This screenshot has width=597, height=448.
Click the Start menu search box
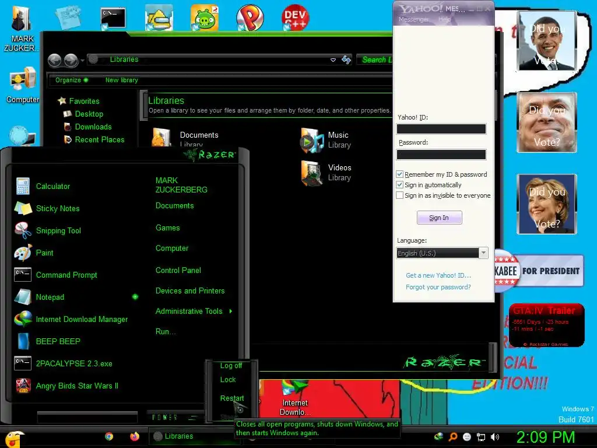pos(87,417)
